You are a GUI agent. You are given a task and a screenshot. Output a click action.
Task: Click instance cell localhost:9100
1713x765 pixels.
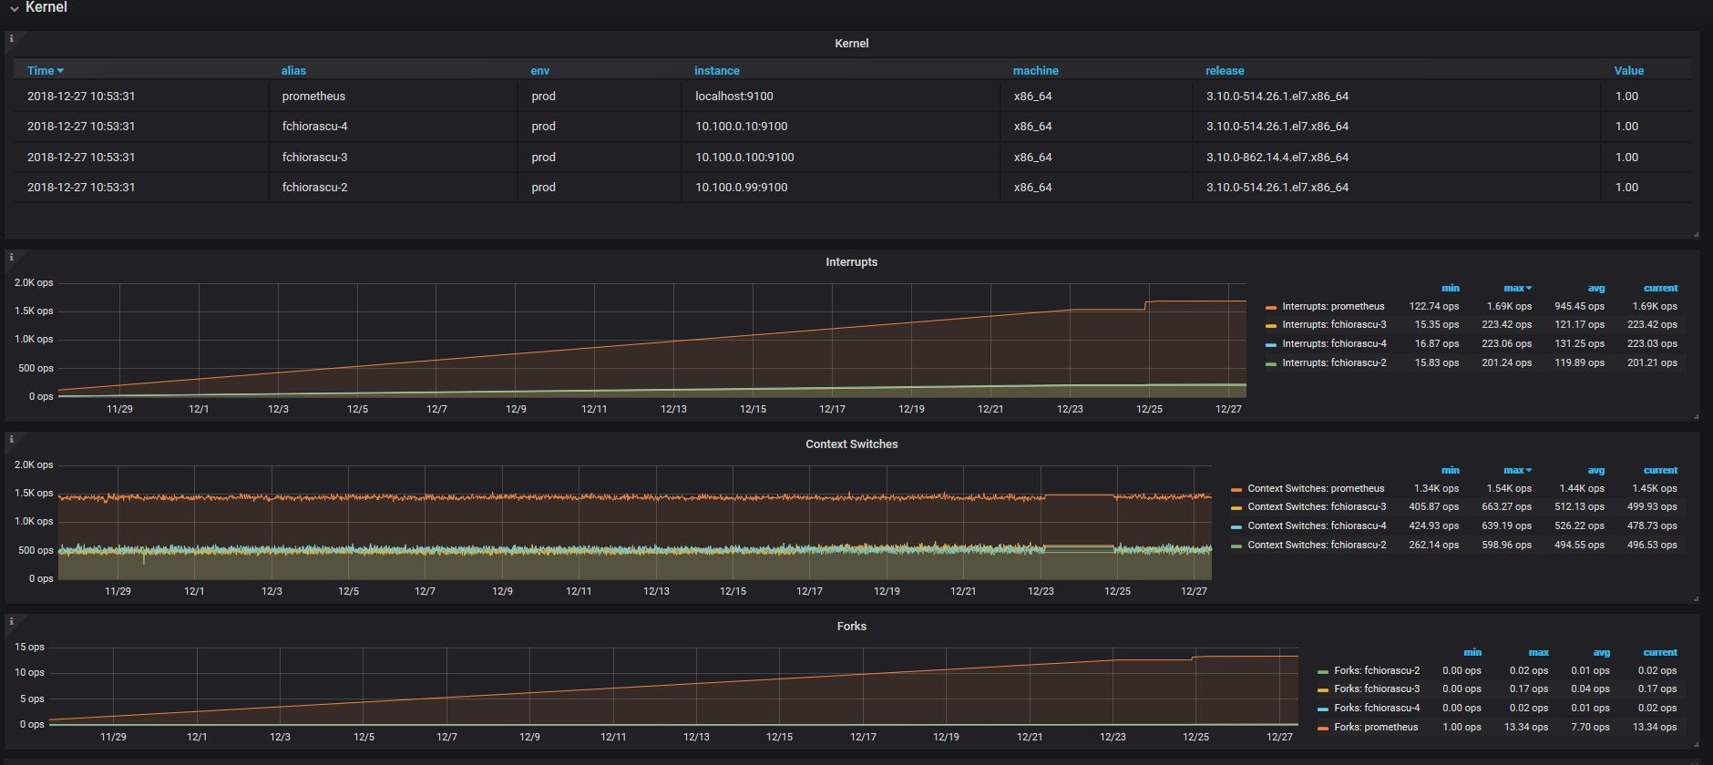(x=840, y=96)
